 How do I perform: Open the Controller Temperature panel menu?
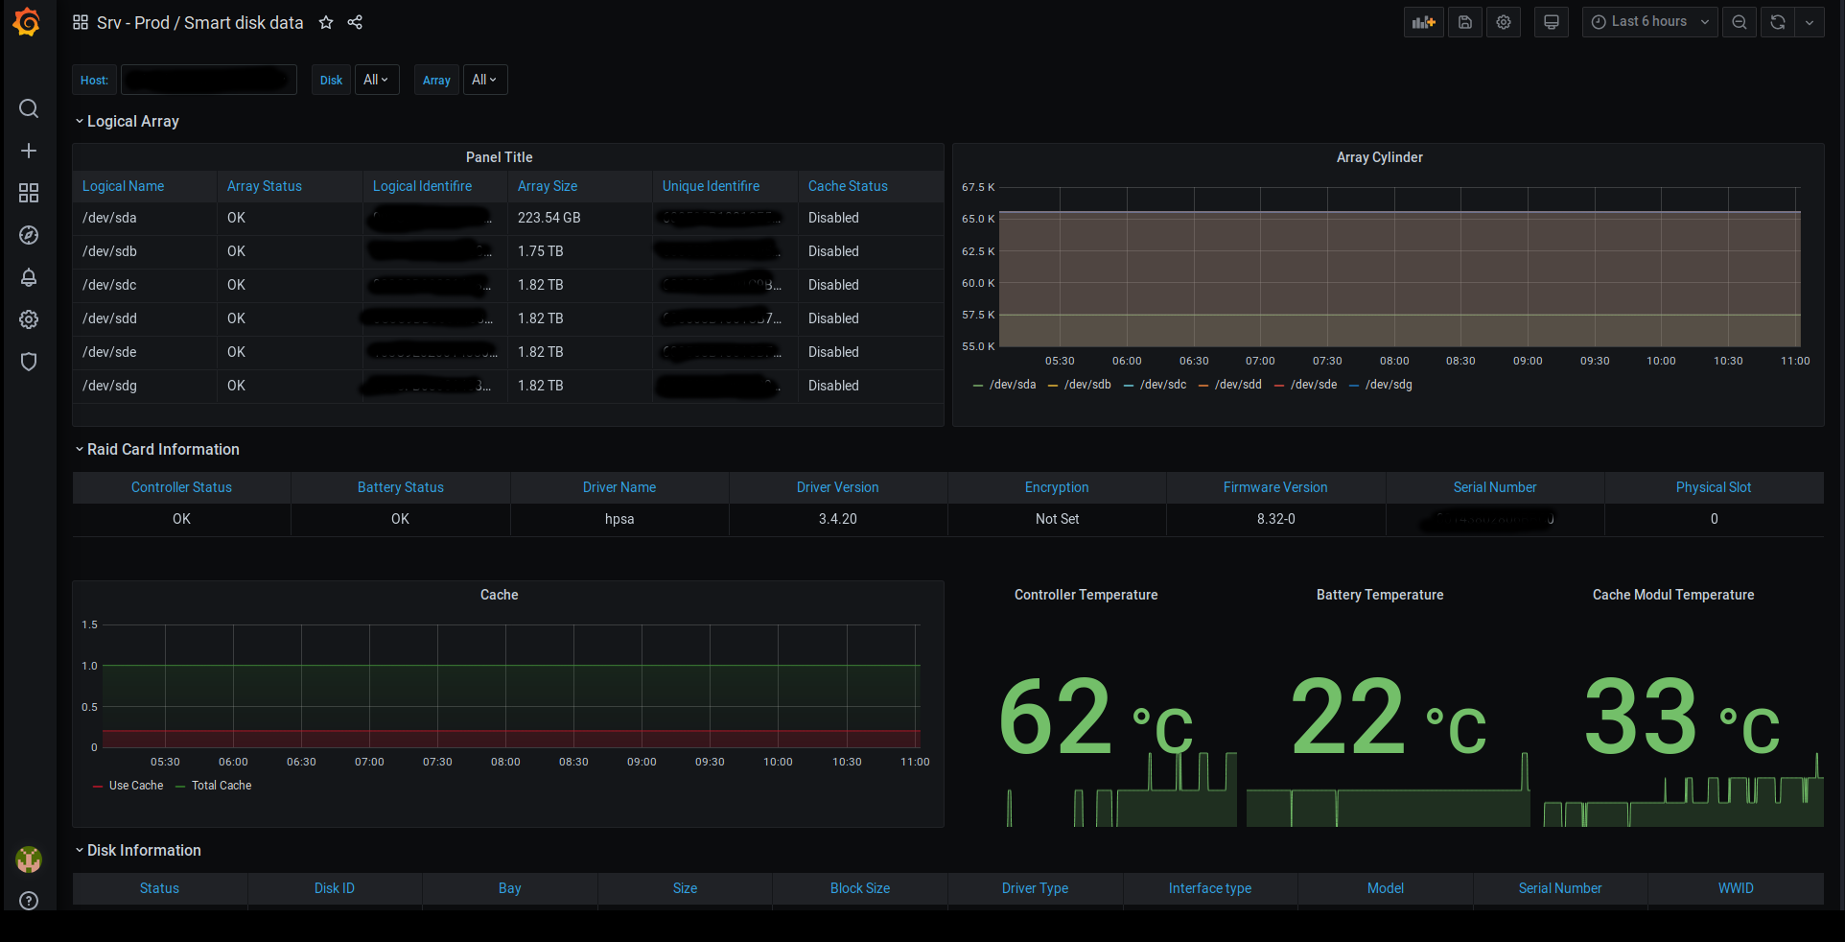pos(1086,595)
